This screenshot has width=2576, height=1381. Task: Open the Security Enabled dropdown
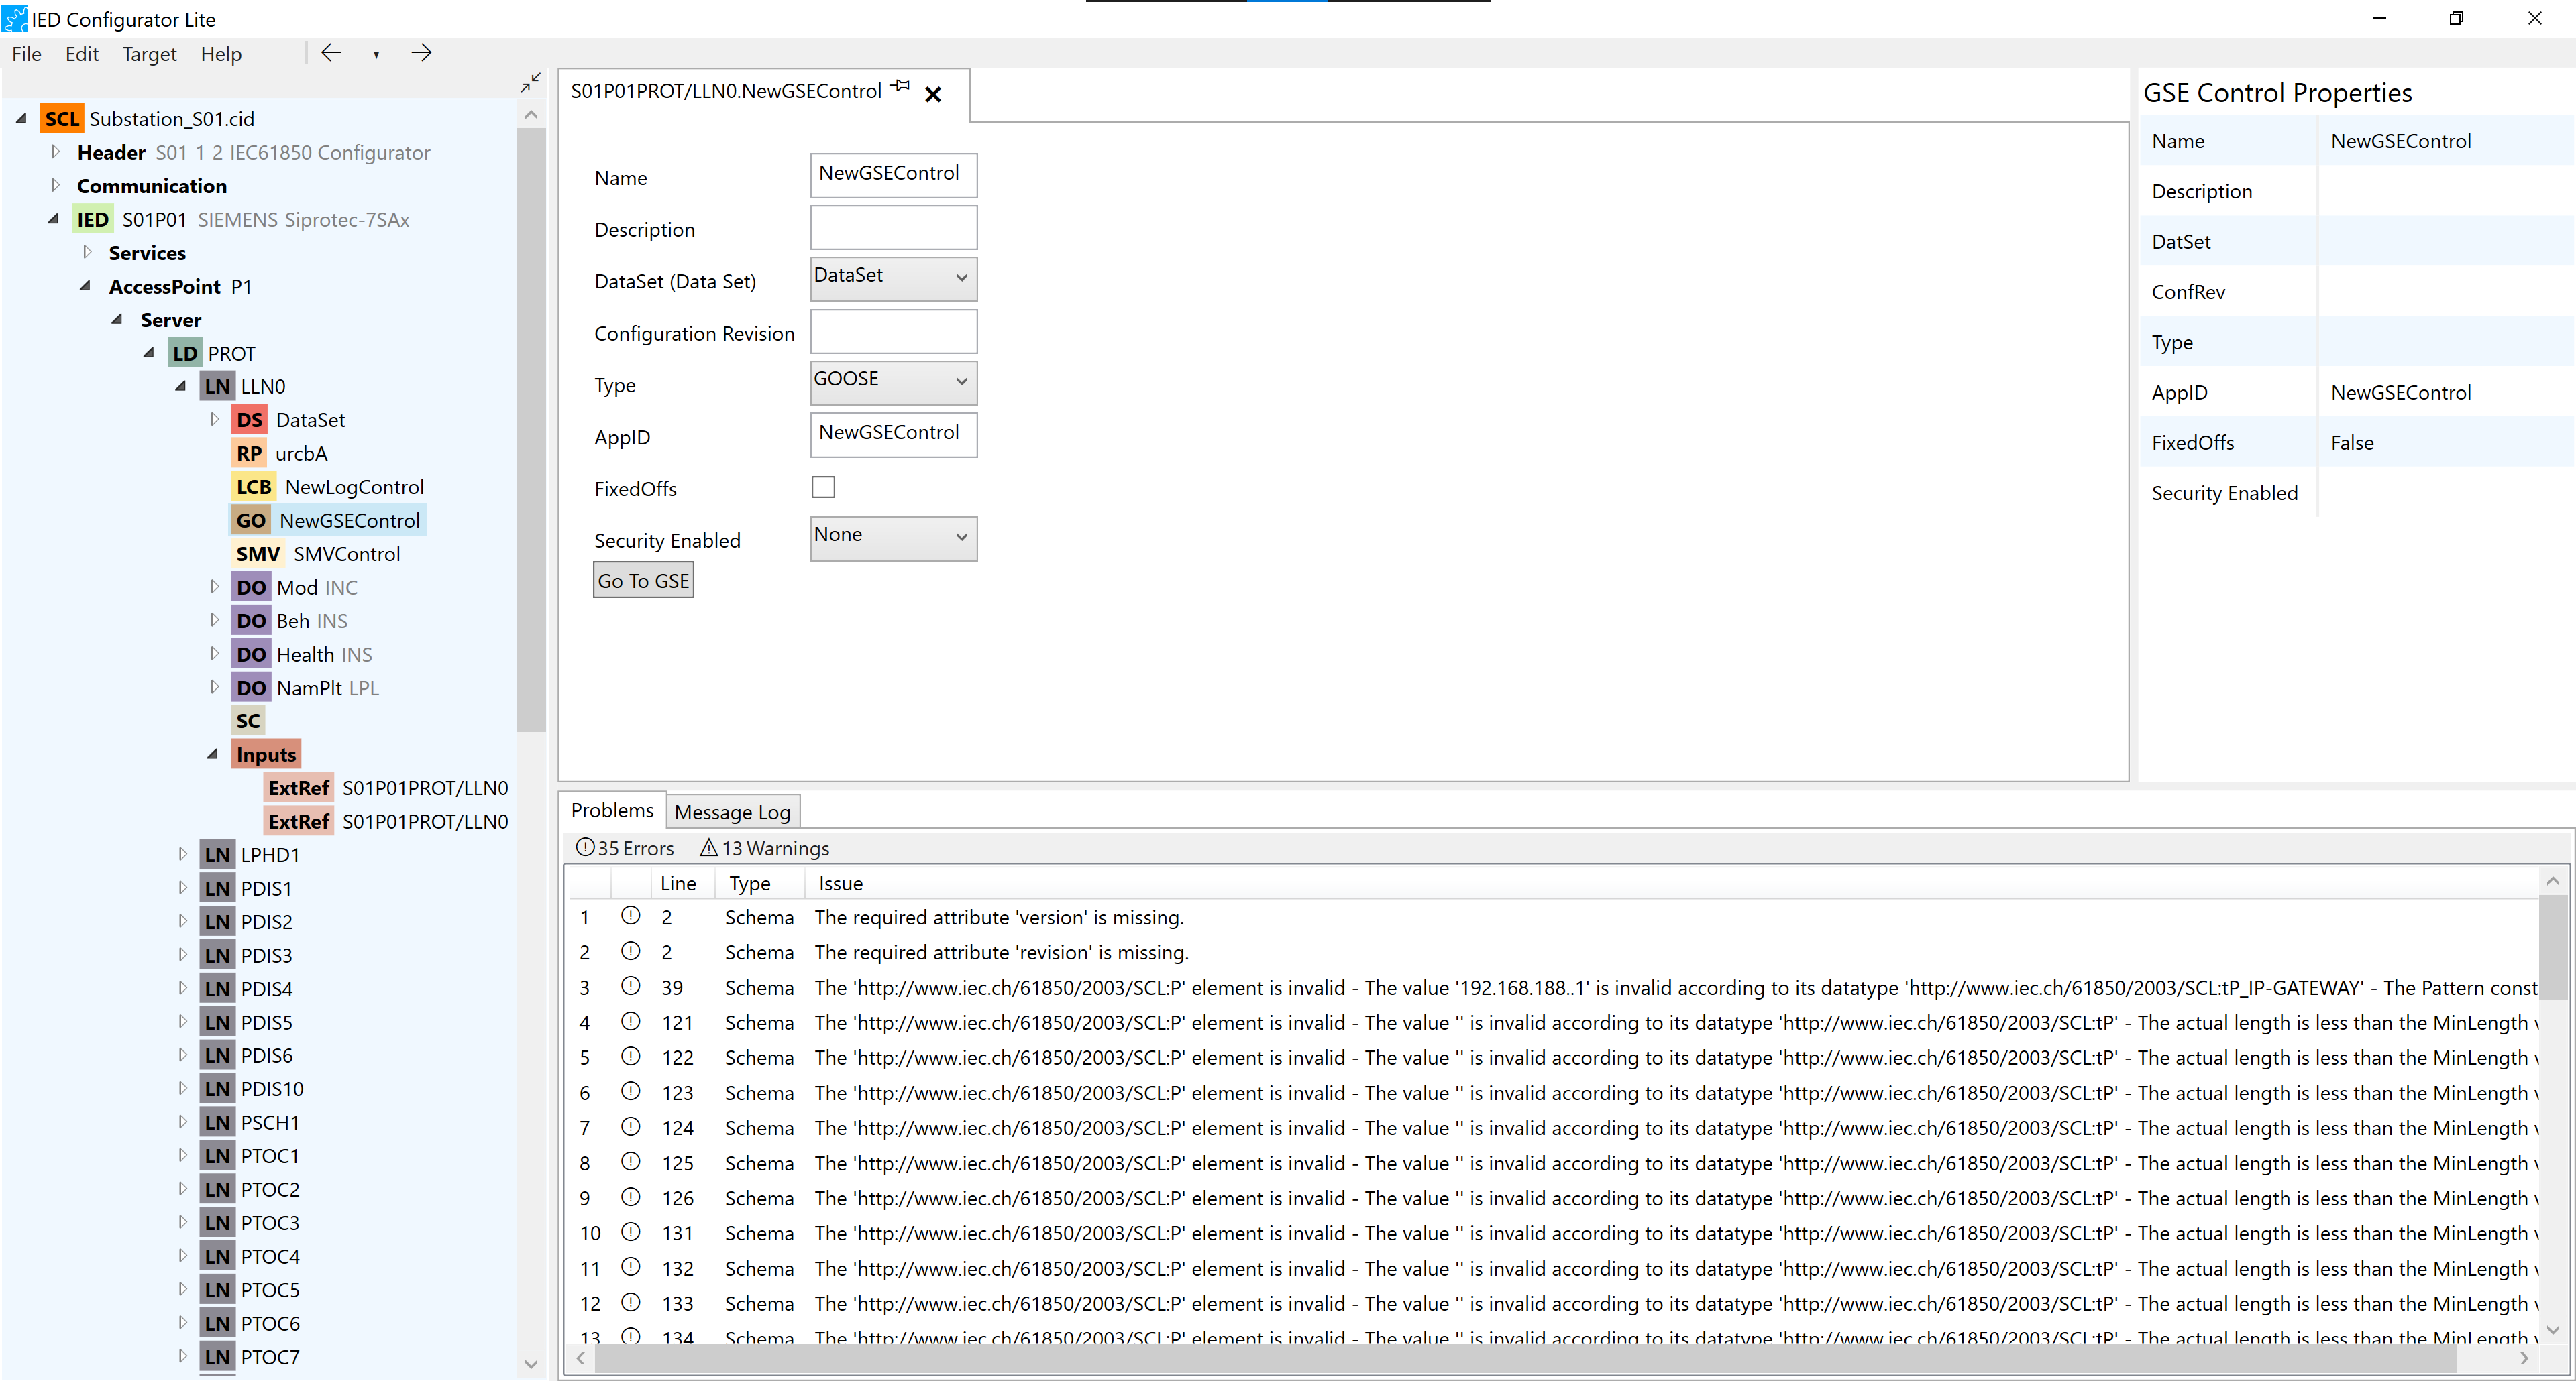click(893, 538)
